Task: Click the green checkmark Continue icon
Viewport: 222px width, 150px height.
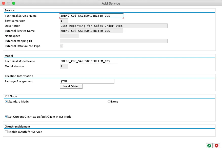Action: pos(209,146)
